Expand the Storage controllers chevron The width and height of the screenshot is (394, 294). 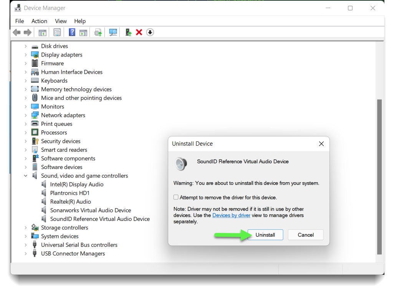(x=26, y=228)
